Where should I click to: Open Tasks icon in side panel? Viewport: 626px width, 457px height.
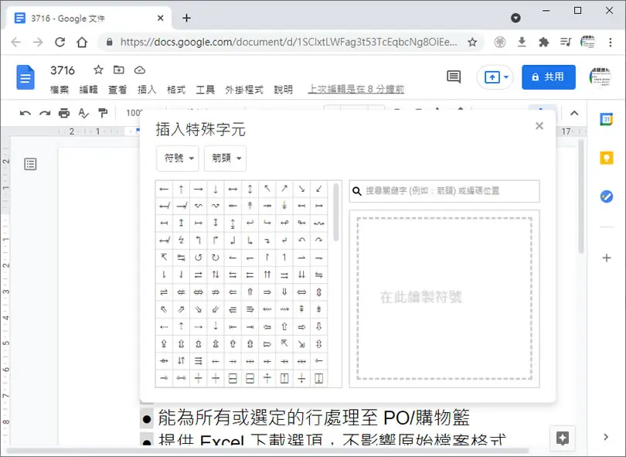pyautogui.click(x=607, y=196)
